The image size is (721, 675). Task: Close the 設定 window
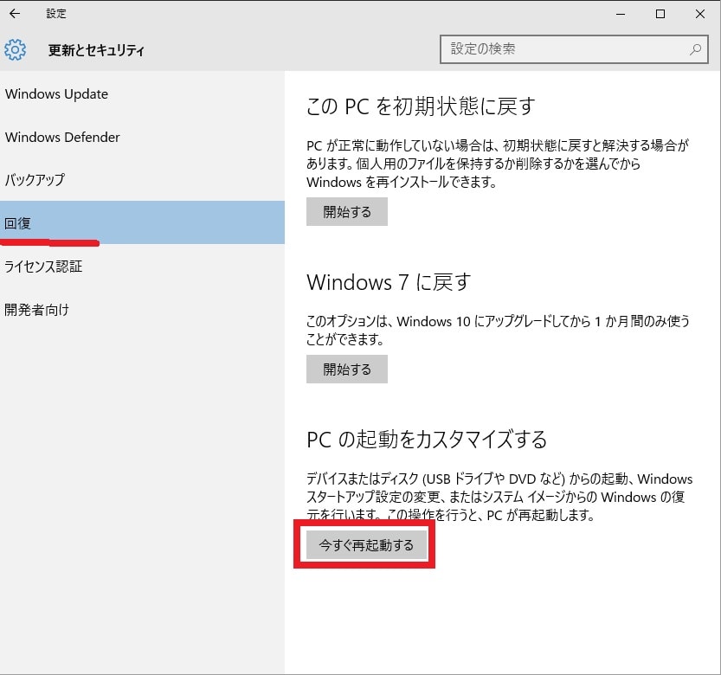tap(700, 14)
